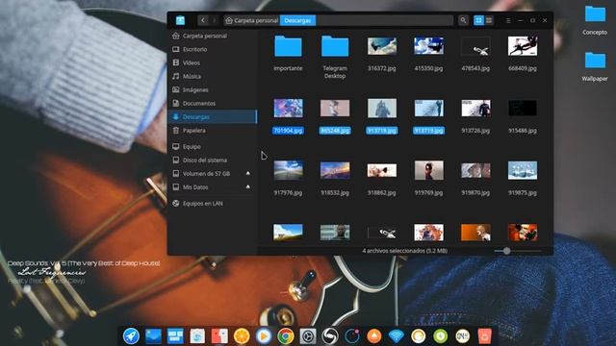
Task: Open the search magnifier button
Action: (463, 20)
